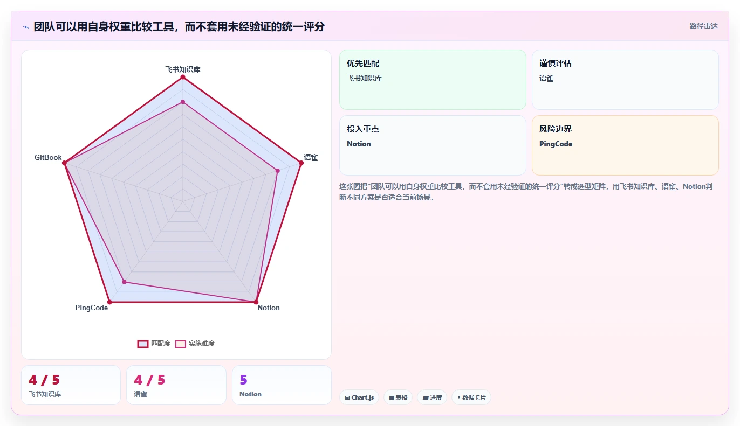This screenshot has height=426, width=740.
Task: Click the 5 Notion stat card
Action: (x=282, y=385)
